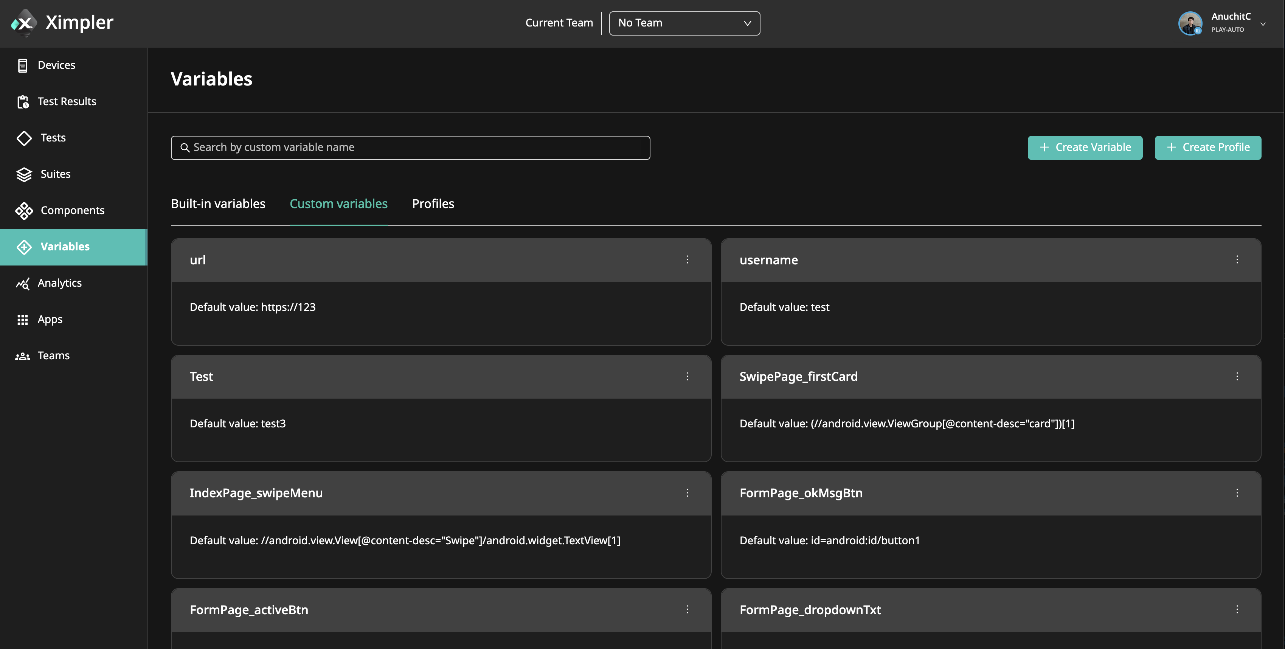Click the Suites layers icon
This screenshot has height=649, width=1285.
(24, 175)
